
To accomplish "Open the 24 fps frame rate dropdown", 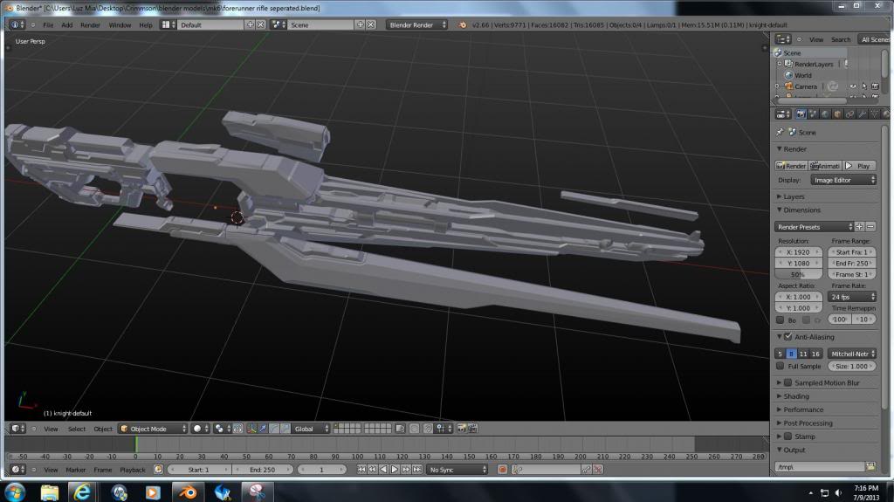I will 852,297.
